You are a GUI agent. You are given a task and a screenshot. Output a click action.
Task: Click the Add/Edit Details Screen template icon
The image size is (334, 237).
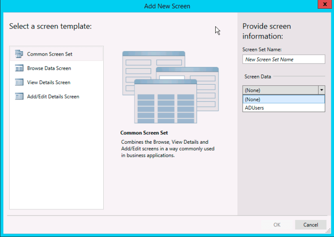click(x=19, y=96)
